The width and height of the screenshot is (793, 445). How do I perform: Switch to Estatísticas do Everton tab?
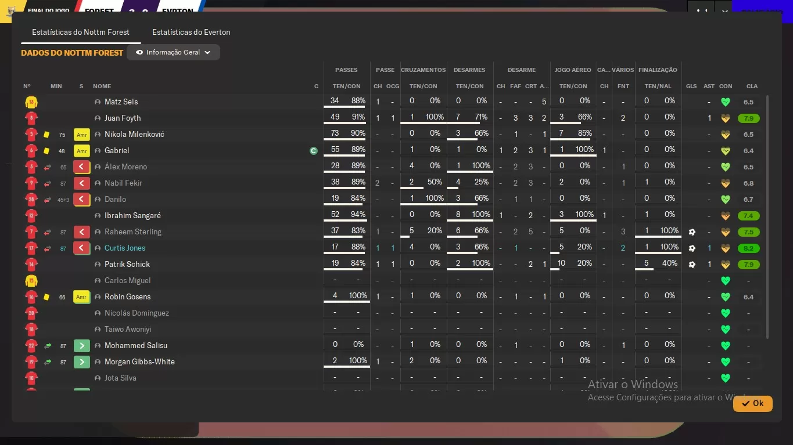[x=191, y=32]
